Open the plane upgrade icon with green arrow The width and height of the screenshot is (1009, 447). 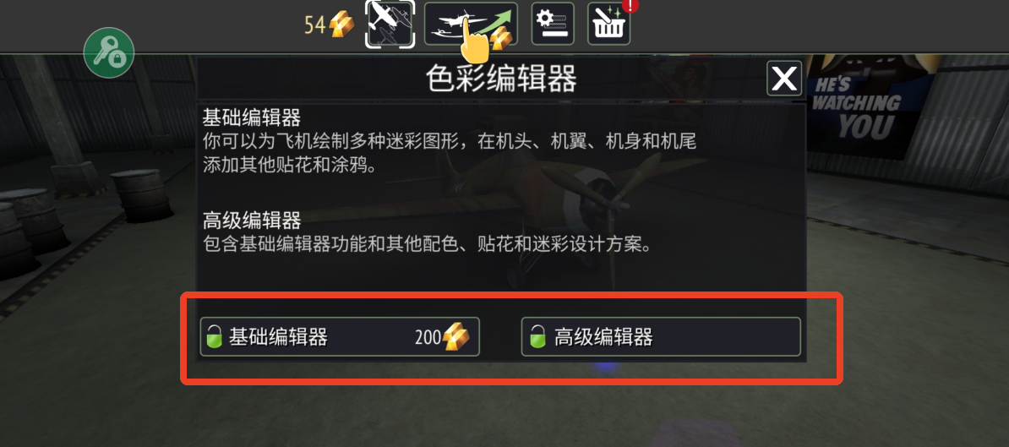coord(471,24)
